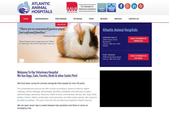Open the Team menu item
Screen dimensions: 169x113
click(91, 19)
